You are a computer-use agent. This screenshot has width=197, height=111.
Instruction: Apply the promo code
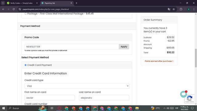tap(124, 47)
